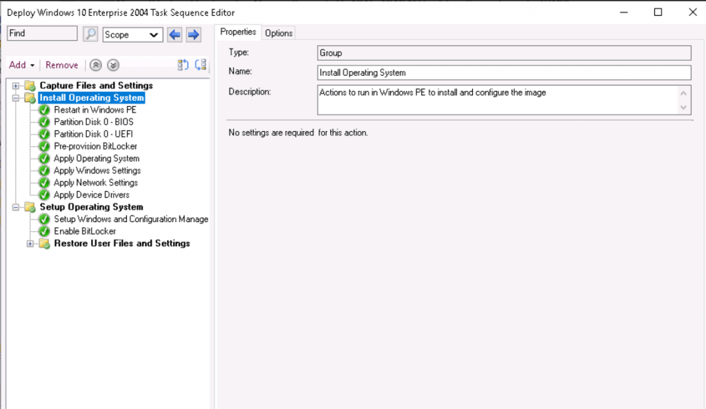Click the Restore User Files folder icon
This screenshot has height=409, width=706.
pos(45,243)
